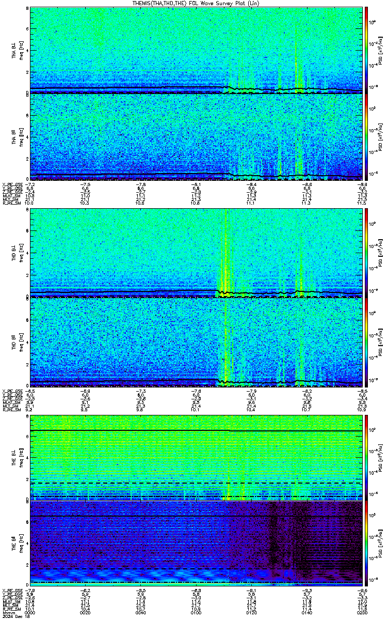This screenshot has height=620, width=387.
Task: Click solid black line near 6.5 Hz, THE B-perpendicular panel
Action: click(196, 430)
